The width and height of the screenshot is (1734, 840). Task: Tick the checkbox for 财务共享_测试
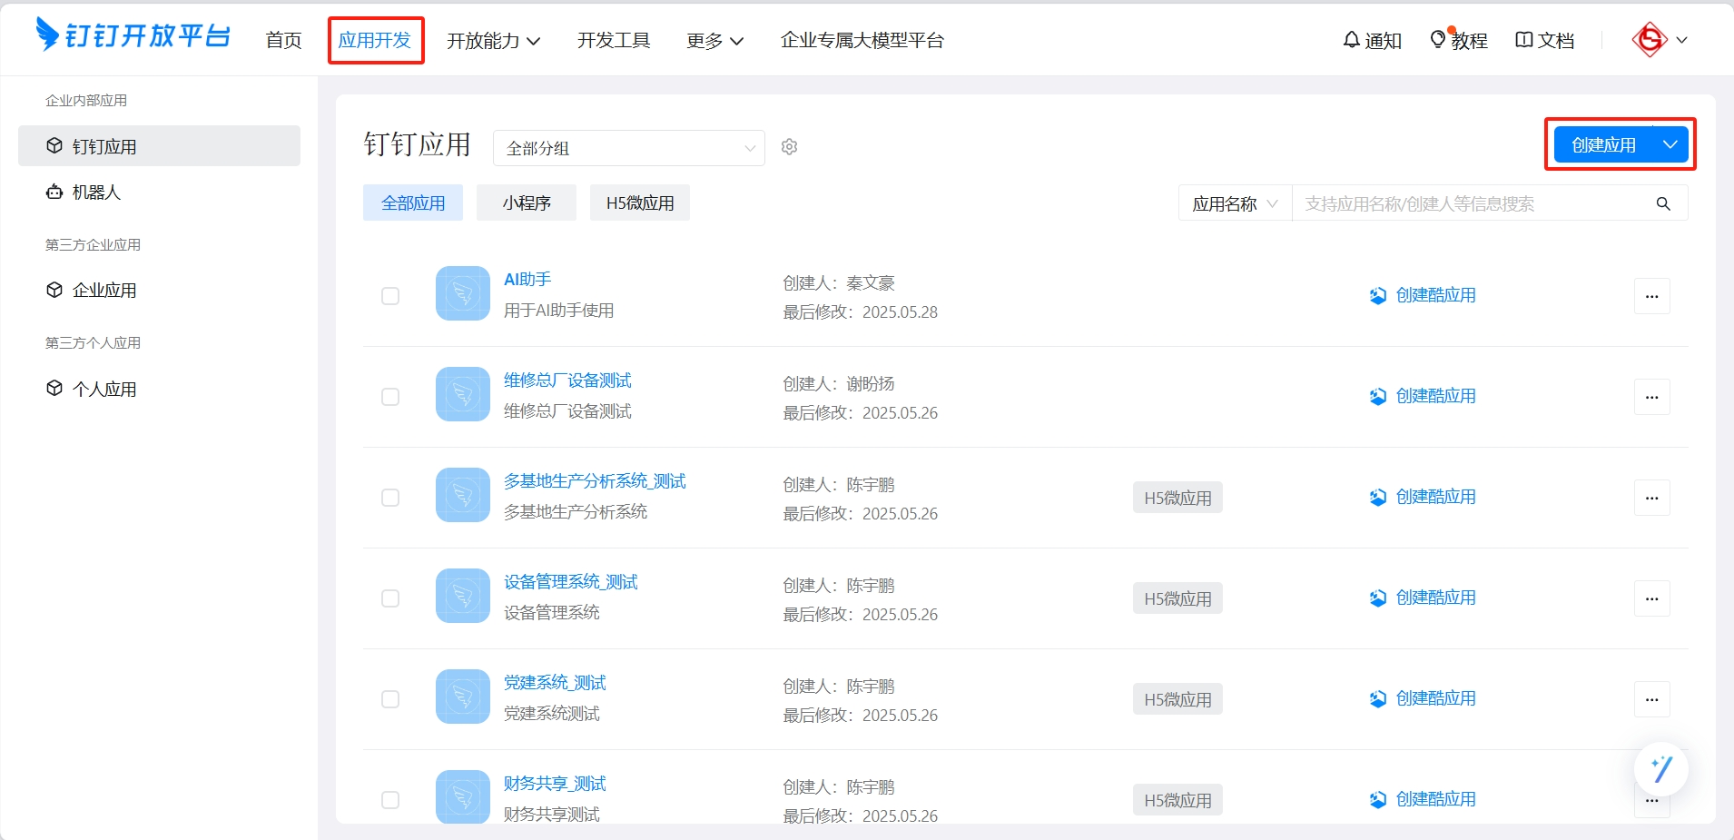pyautogui.click(x=390, y=800)
